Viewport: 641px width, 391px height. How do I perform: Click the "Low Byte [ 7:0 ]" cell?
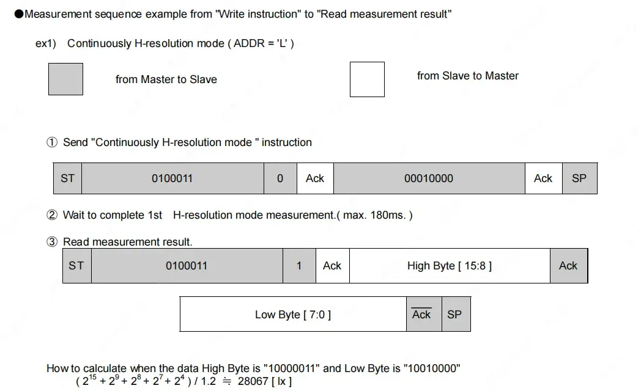click(293, 315)
